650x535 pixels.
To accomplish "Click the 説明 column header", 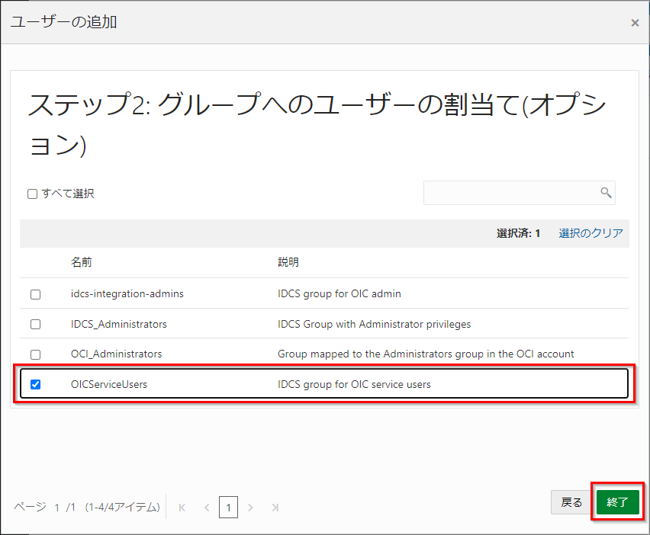I will coord(288,262).
